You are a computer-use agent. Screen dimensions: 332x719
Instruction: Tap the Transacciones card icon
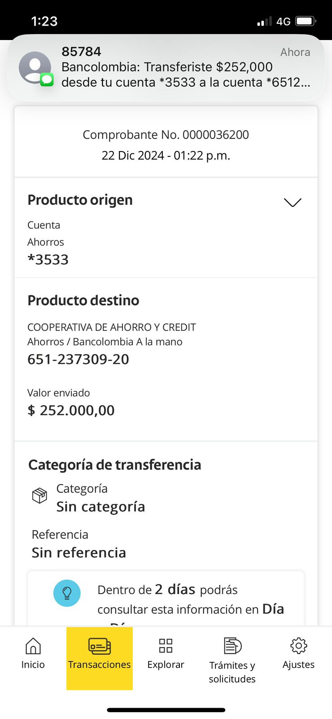[99, 646]
